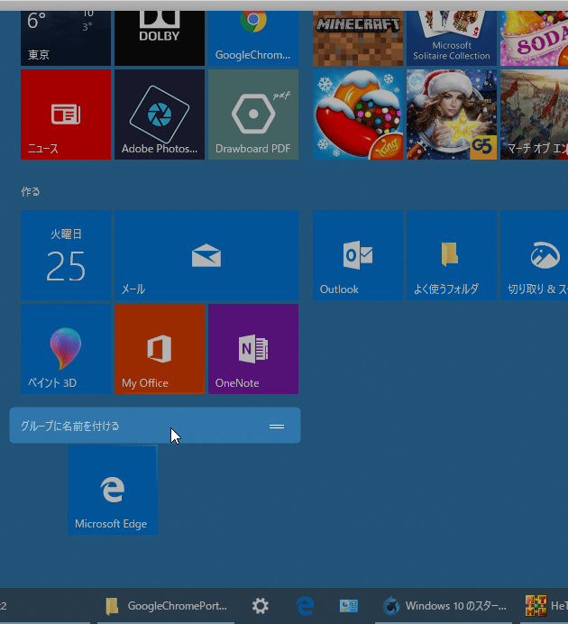Open the red ニュース news tile
The width and height of the screenshot is (568, 624).
click(x=66, y=115)
